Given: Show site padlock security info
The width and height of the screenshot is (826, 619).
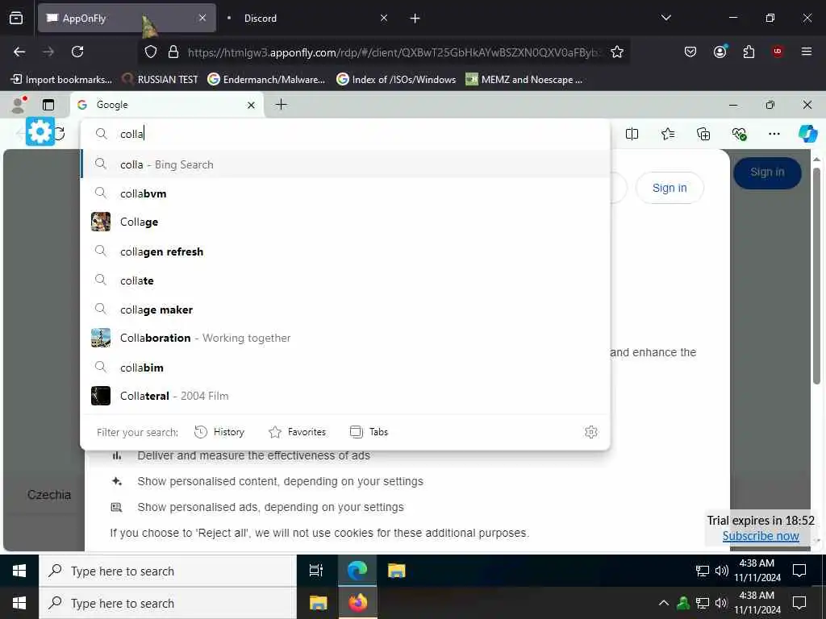Looking at the screenshot, I should 173,52.
